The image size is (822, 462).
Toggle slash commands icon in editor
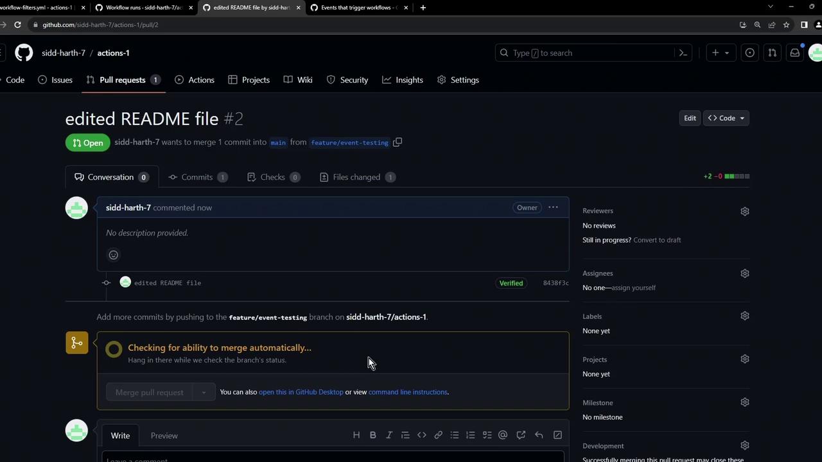[x=557, y=435]
